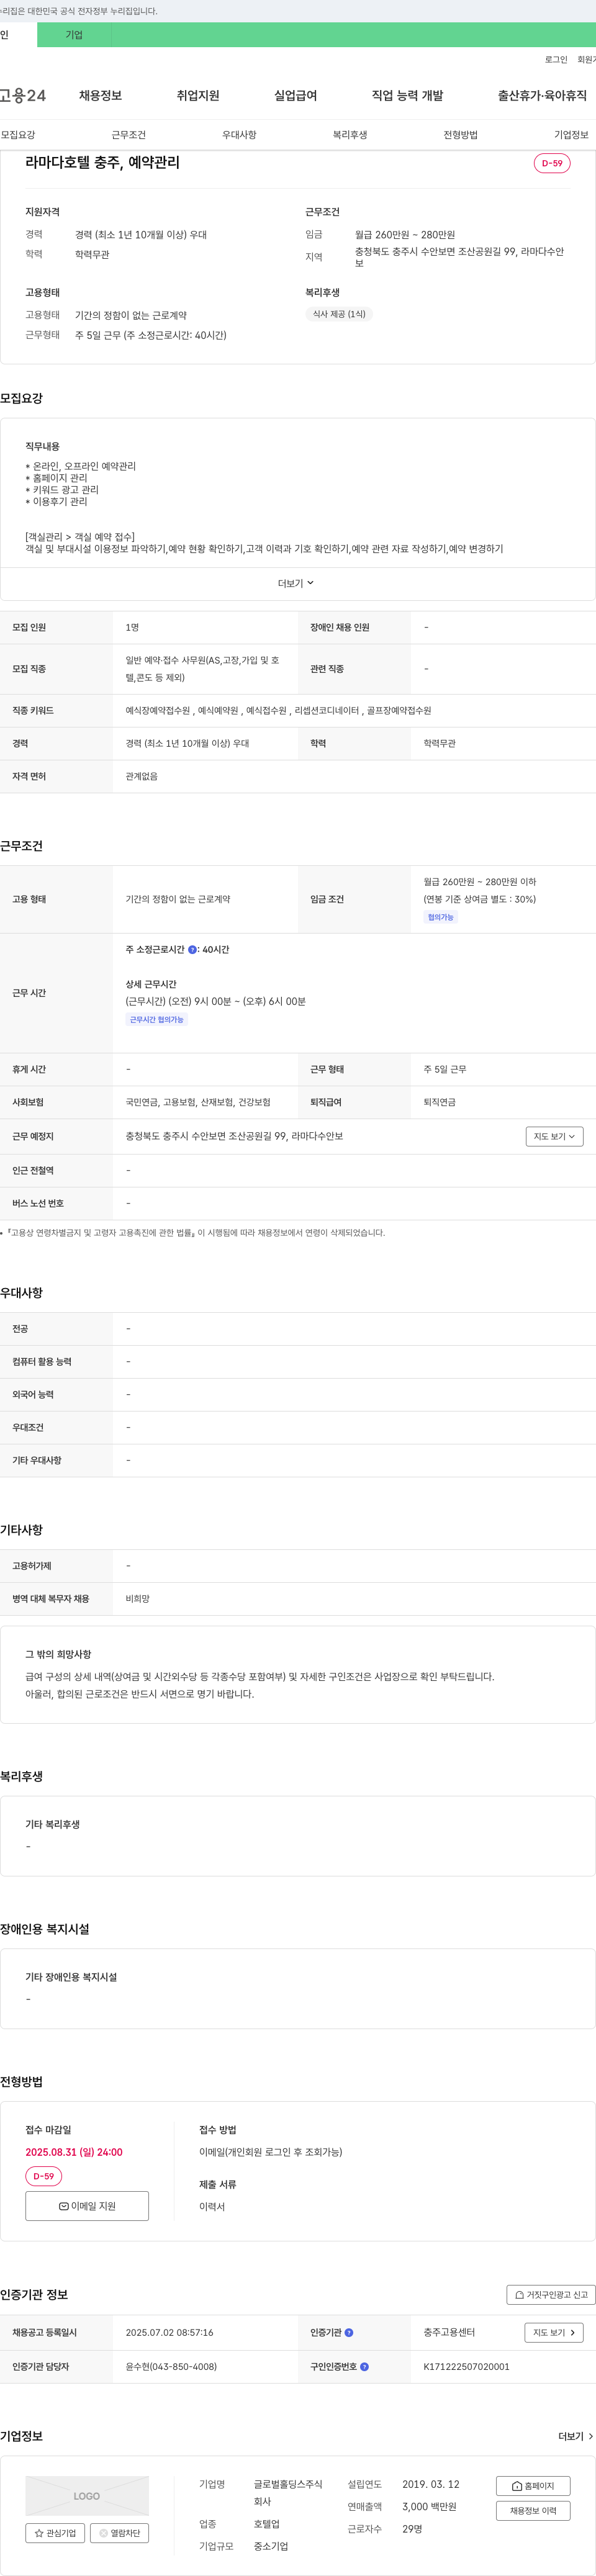Open the 채용정보 이력 button
Screen dimensions: 596x2576
click(533, 2511)
